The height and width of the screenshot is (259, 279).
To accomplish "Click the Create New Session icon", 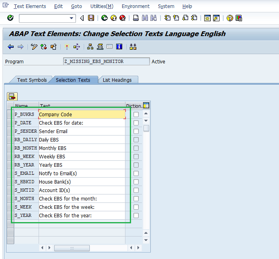I will 207,18.
